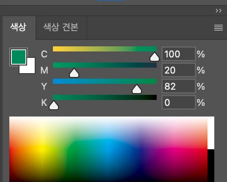Click the Yellow slider handle
This screenshot has width=227, height=182.
tap(137, 89)
